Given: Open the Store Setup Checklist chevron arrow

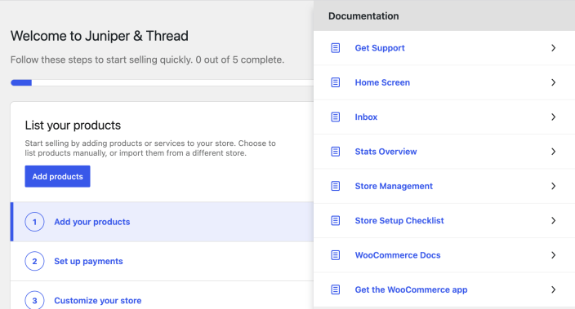Looking at the screenshot, I should pyautogui.click(x=554, y=220).
